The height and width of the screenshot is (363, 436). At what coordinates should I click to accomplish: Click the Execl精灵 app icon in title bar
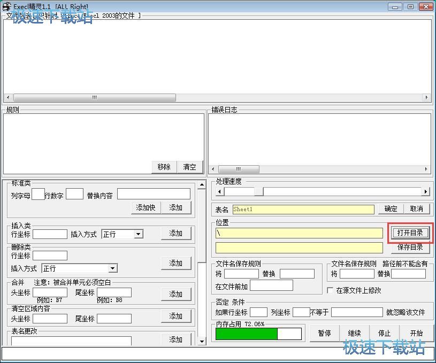point(7,7)
